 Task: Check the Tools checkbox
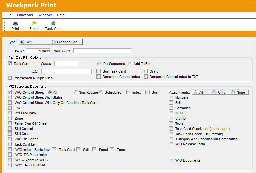tap(171, 123)
